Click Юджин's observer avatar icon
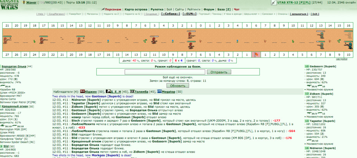The width and height of the screenshot is (357, 158). tap(83, 91)
